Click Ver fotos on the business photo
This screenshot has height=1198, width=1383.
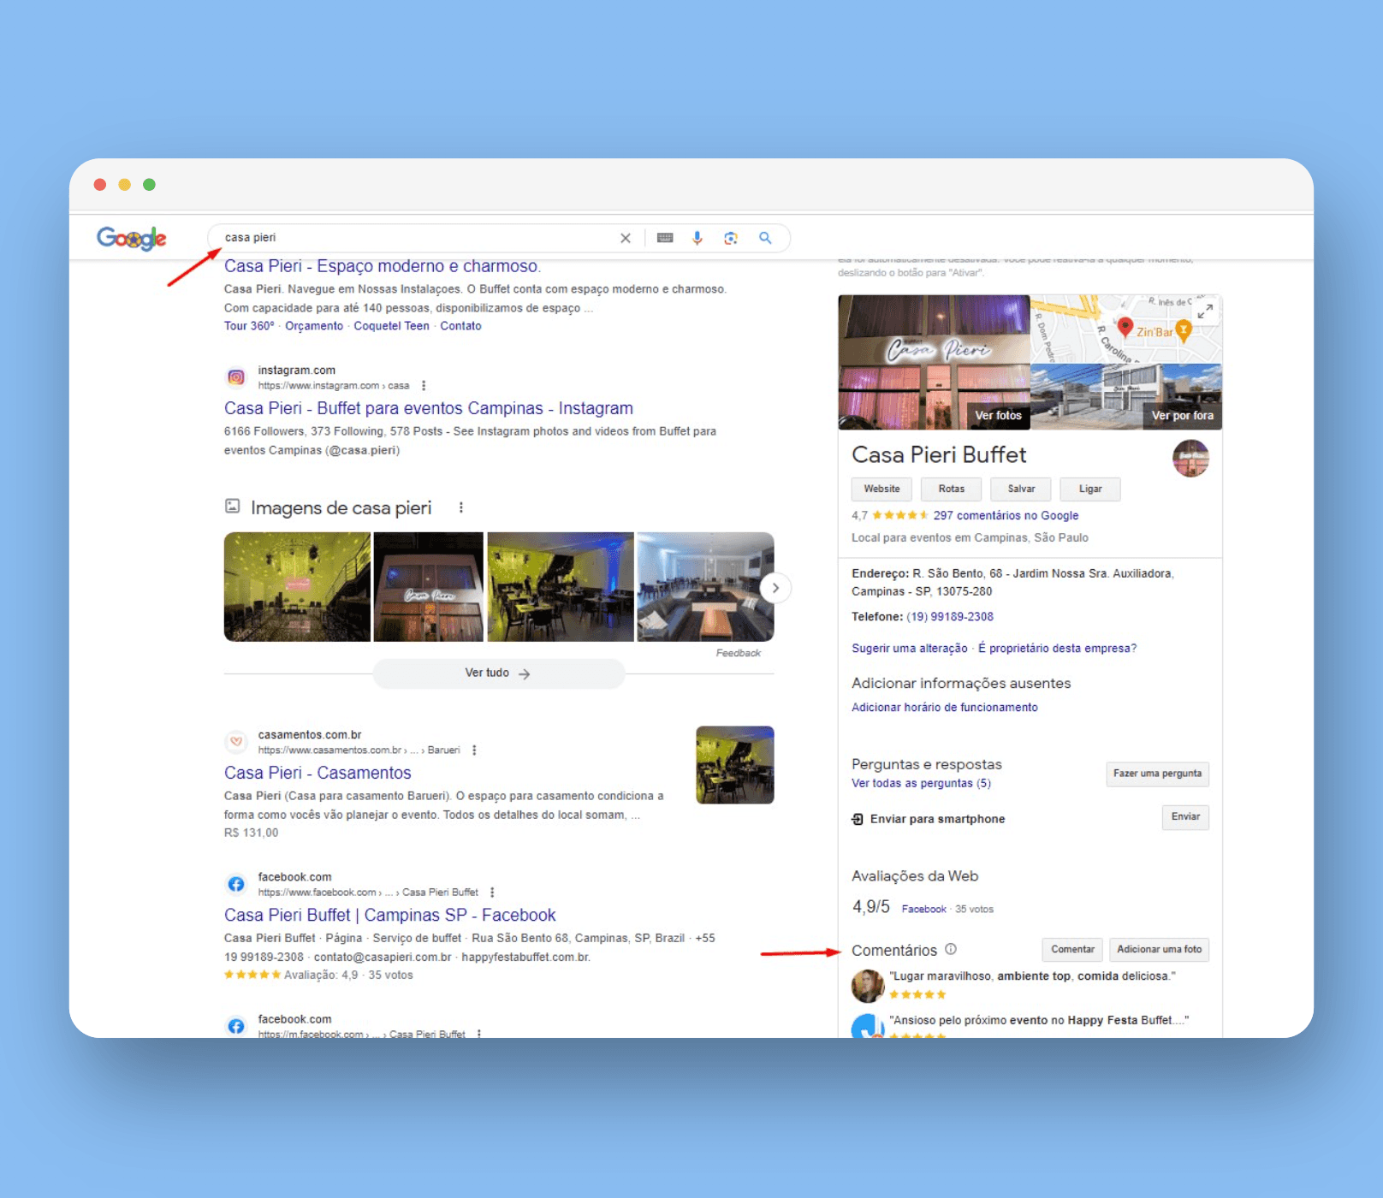click(999, 415)
